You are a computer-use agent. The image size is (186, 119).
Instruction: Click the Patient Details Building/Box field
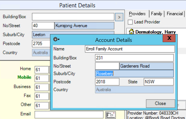[73, 17]
